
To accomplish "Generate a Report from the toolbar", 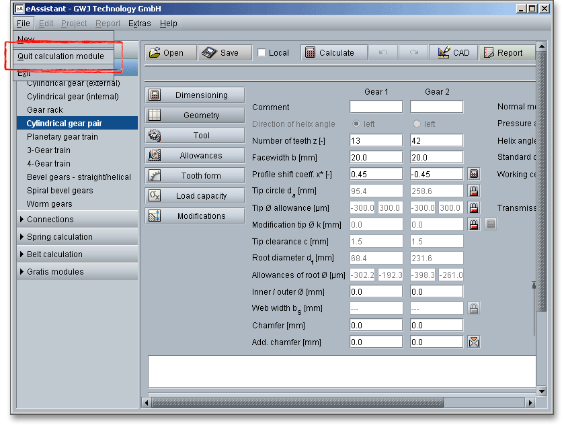I will [x=506, y=53].
